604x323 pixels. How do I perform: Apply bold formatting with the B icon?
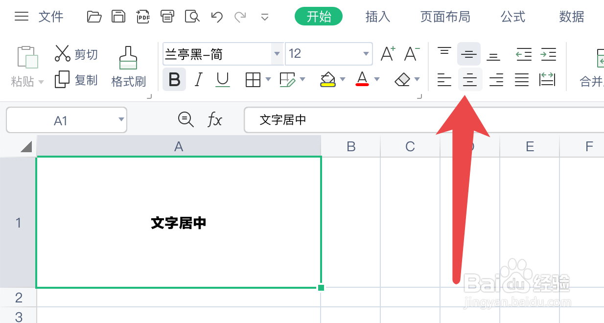[x=174, y=79]
